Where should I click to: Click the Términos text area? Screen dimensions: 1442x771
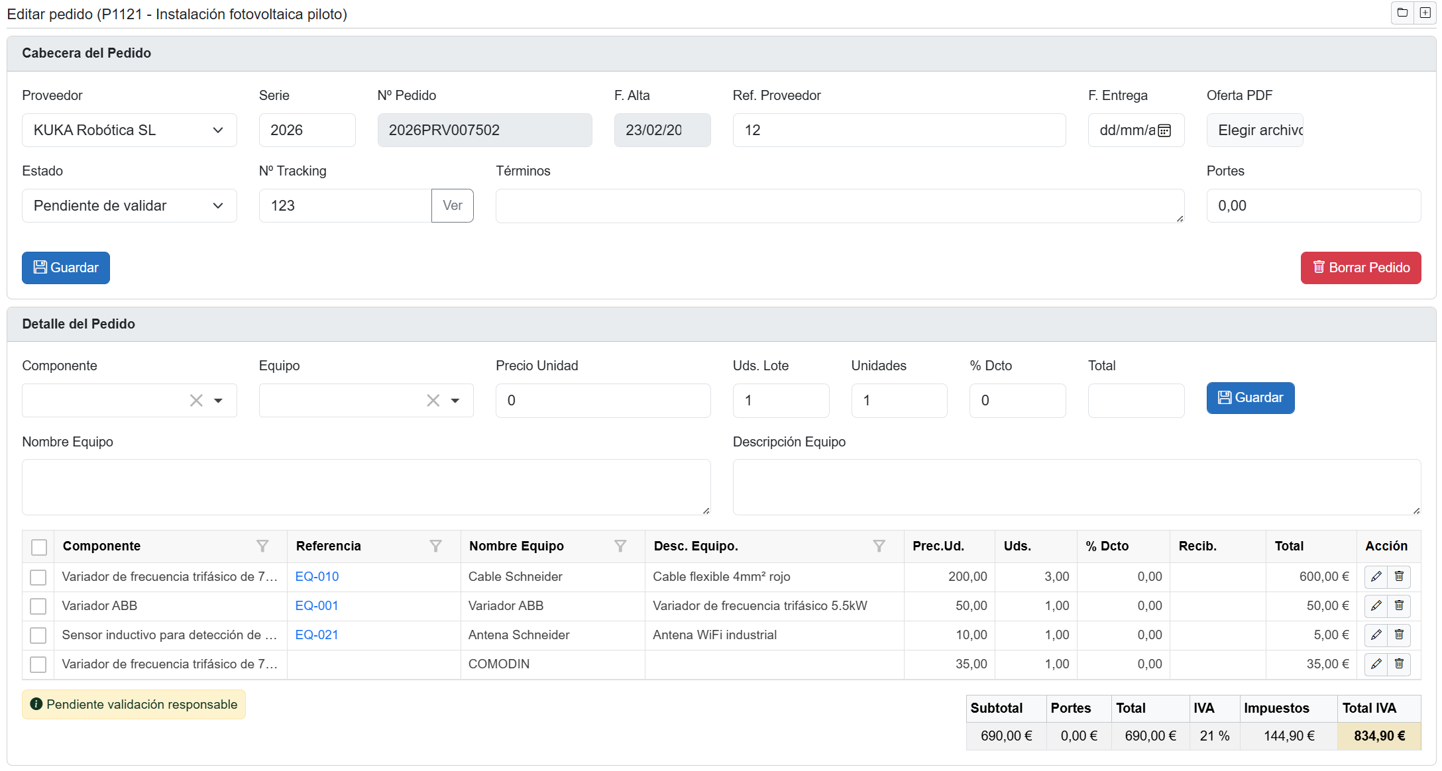pos(839,206)
